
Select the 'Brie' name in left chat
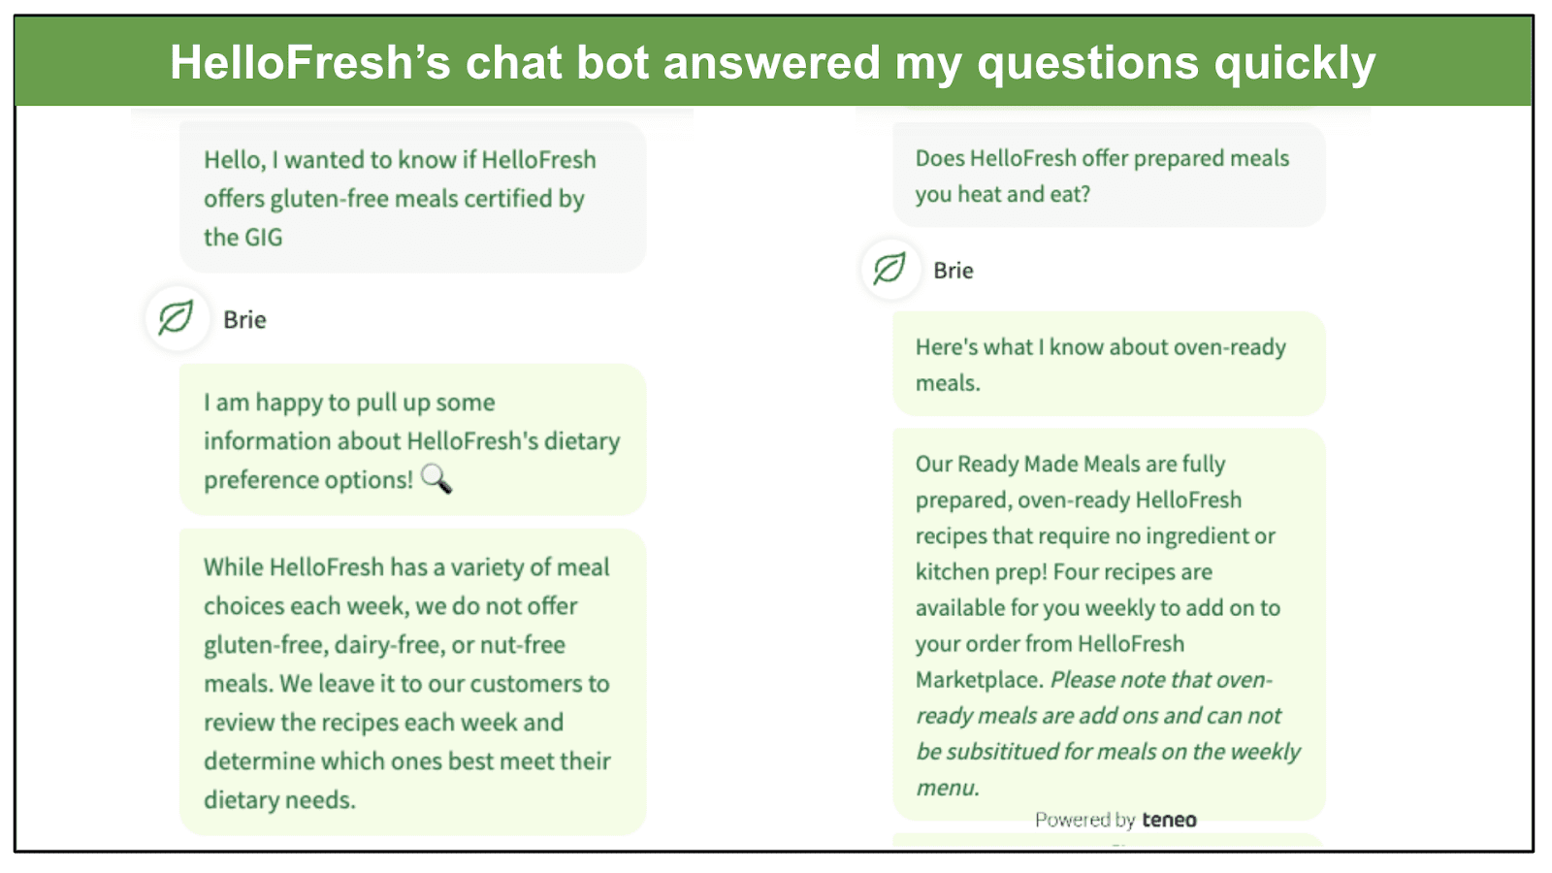coord(244,319)
